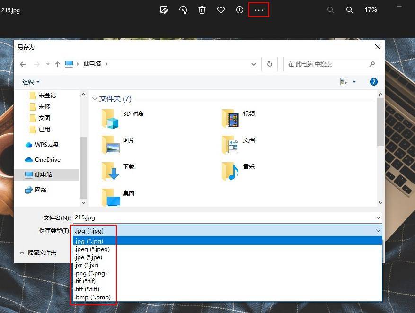
Task: Choose .jpeg (*.jpeg) file type
Action: pos(227,249)
